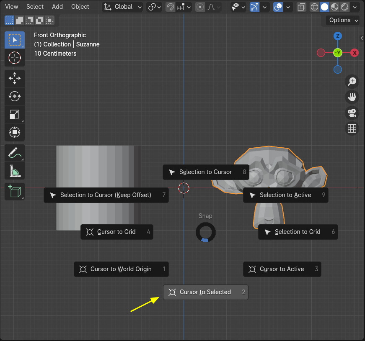Expand the gizmo settings dropdown arrow

coord(265,7)
